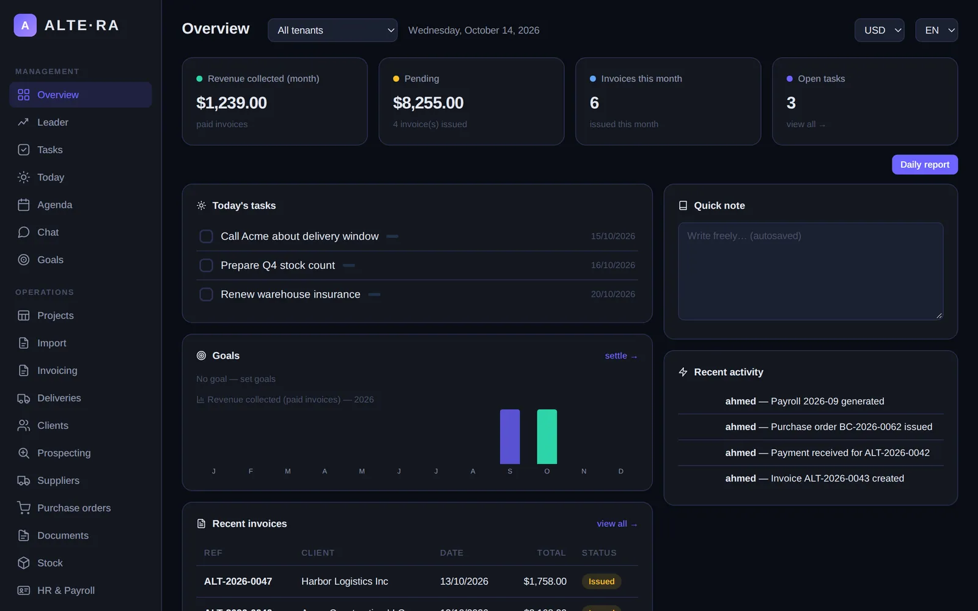The image size is (978, 611).
Task: Click the September bar in revenue chart
Action: (510, 436)
